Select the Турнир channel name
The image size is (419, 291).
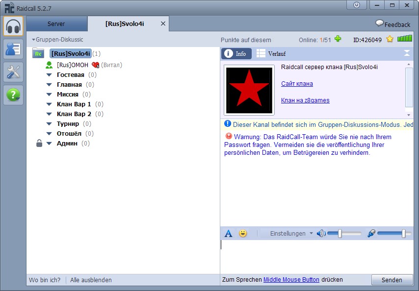[x=68, y=124]
